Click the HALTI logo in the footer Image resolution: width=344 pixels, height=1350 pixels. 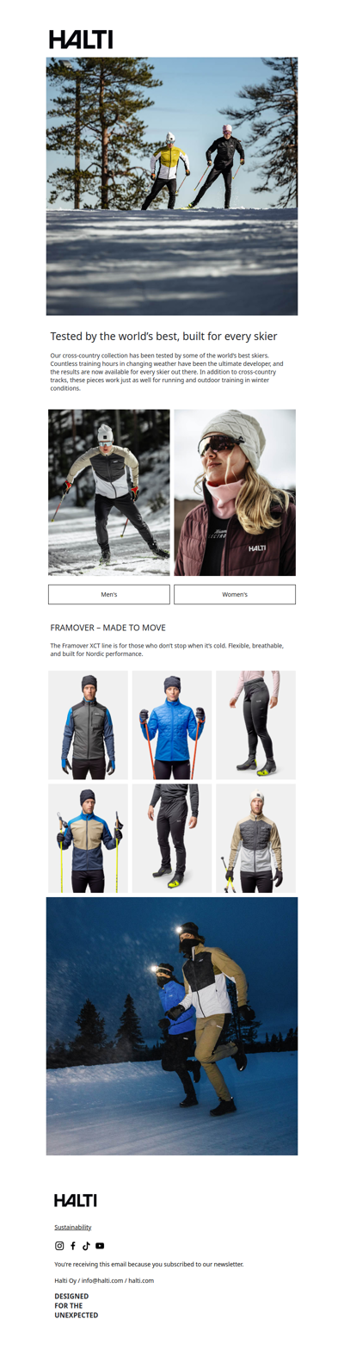coord(76,1200)
